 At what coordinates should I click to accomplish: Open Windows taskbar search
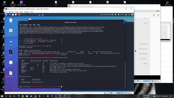[6, 96]
